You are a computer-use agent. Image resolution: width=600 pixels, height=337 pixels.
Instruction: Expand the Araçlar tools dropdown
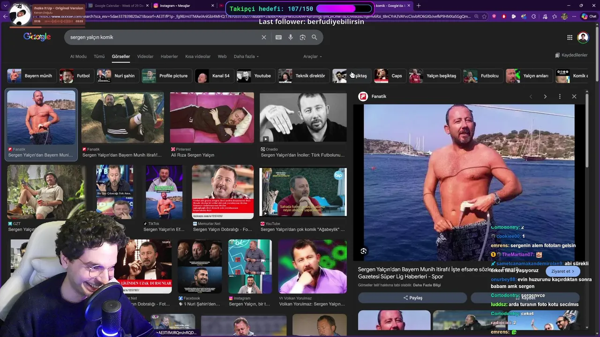point(313,57)
